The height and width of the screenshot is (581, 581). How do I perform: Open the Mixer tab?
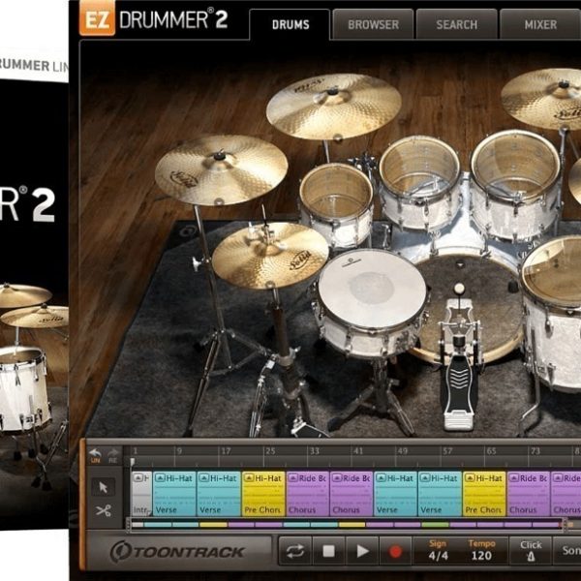540,24
